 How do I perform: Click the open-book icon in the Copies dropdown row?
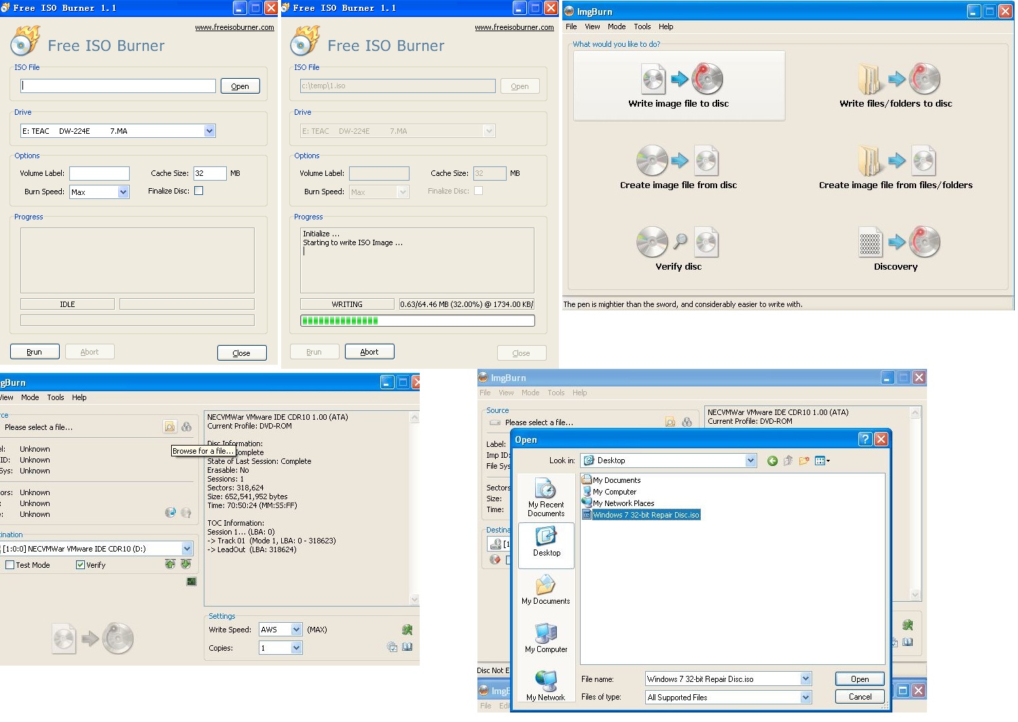point(407,647)
